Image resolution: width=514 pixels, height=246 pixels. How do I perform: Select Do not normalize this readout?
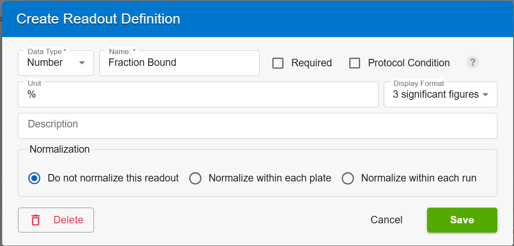coord(35,178)
